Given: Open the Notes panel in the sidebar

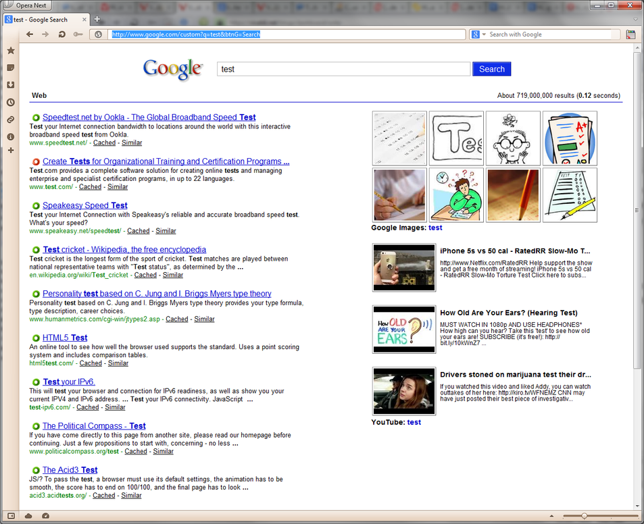Looking at the screenshot, I should click(x=11, y=68).
